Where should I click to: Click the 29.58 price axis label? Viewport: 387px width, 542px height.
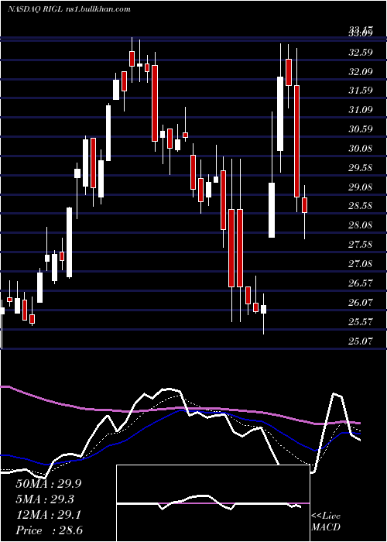(x=361, y=168)
